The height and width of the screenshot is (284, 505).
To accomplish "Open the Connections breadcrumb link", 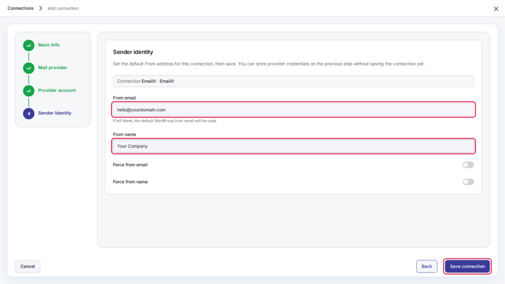I will click(21, 8).
